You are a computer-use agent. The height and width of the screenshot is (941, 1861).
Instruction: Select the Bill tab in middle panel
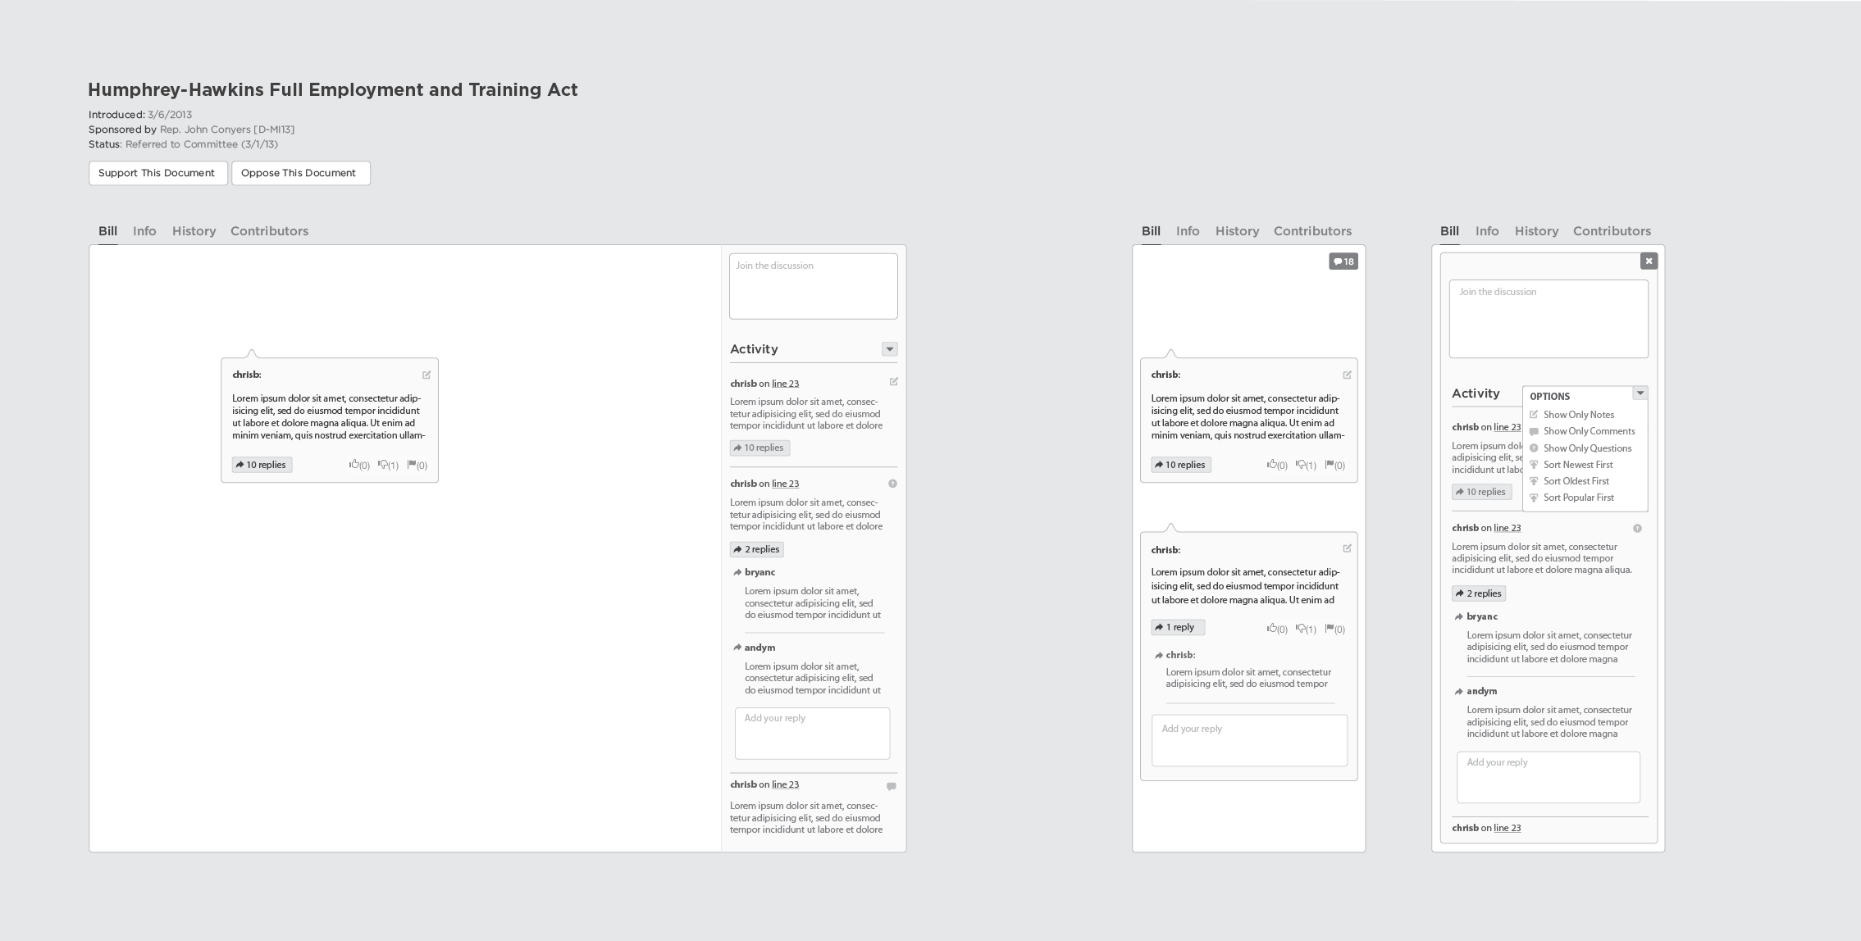point(1150,230)
